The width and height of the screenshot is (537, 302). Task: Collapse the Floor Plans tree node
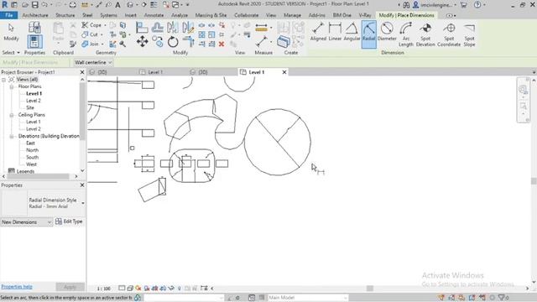12,86
